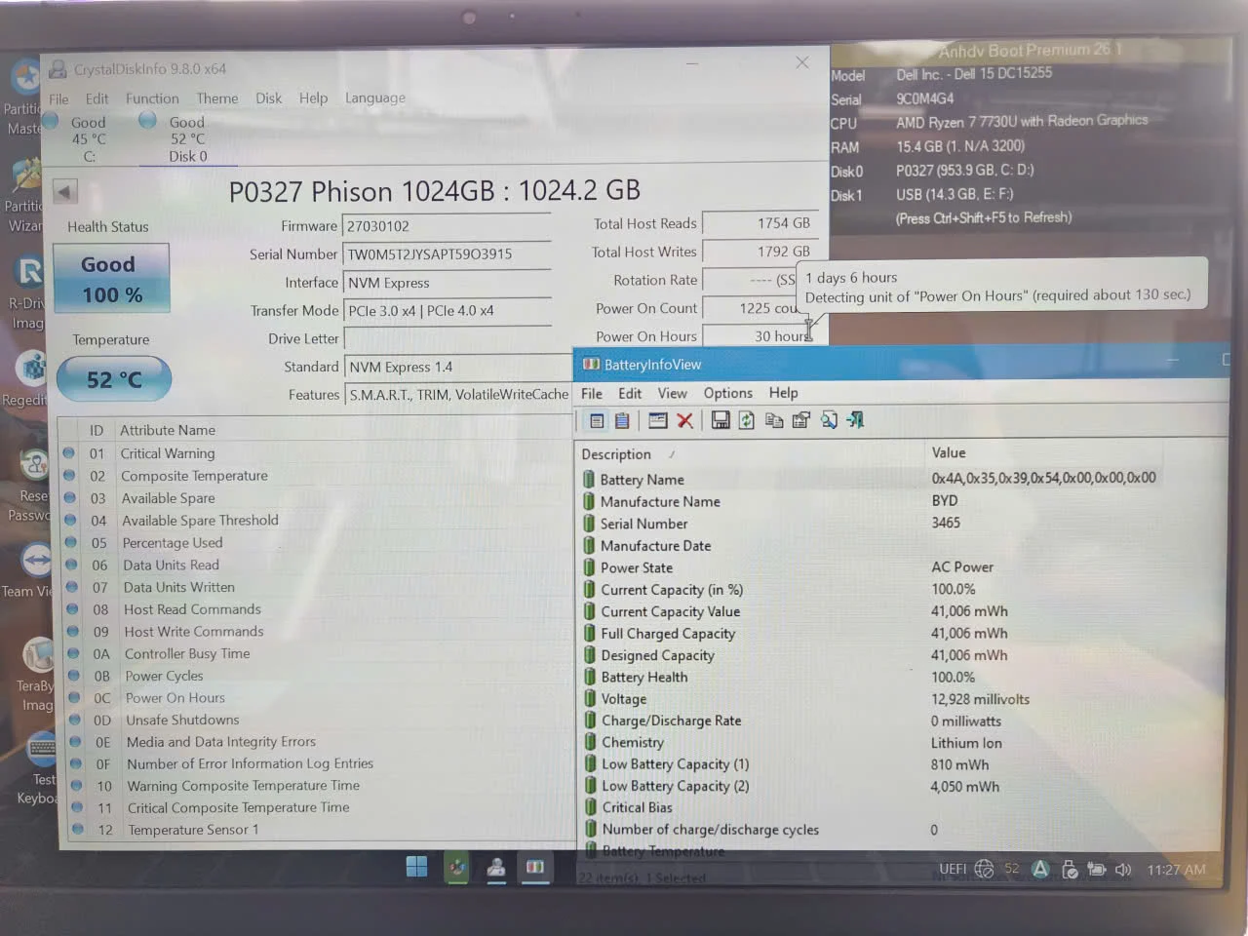1248x936 pixels.
Task: Open Function menu in CrystalDiskInfo
Action: (x=152, y=98)
